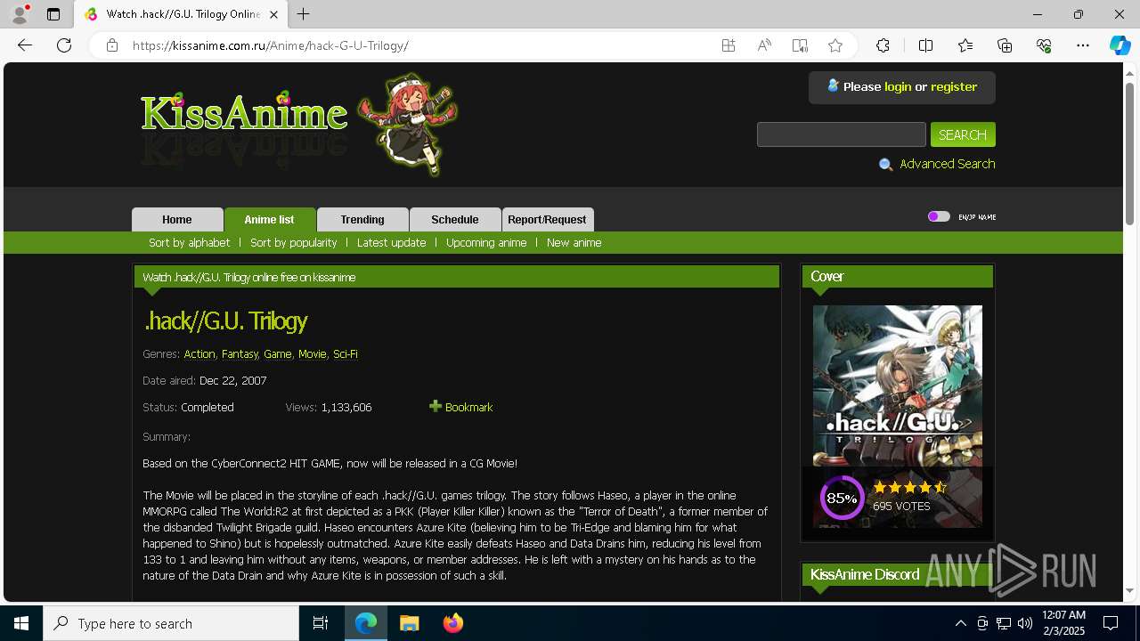Click the register link

coord(954,86)
